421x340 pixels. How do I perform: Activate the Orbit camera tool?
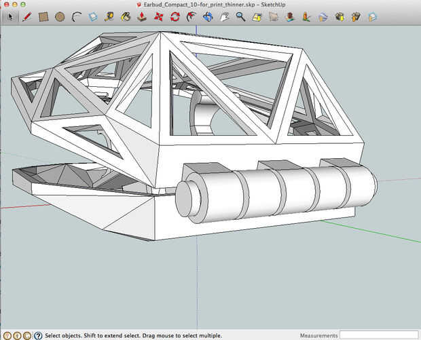208,16
